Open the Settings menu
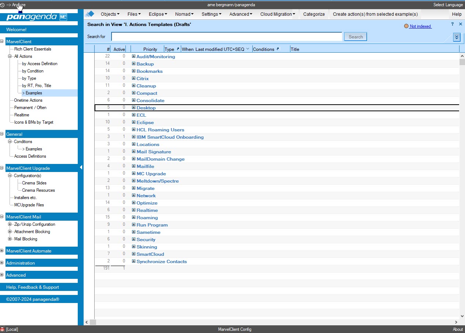Screen dimensions: 465x333 [212, 14]
